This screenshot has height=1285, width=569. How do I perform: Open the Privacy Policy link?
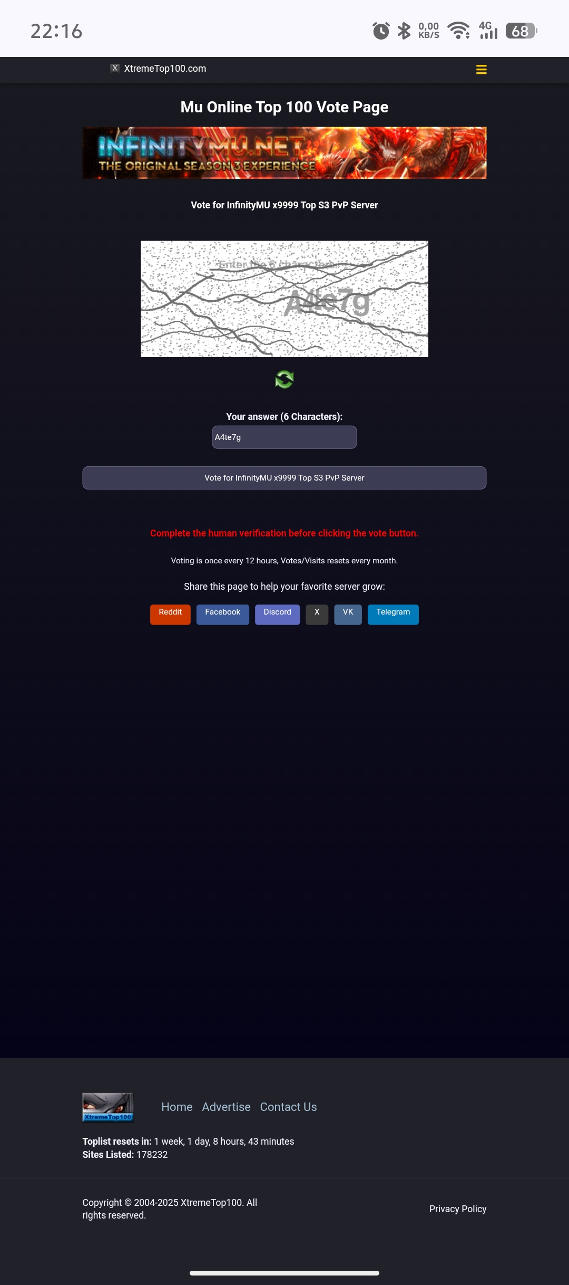[x=458, y=1209]
